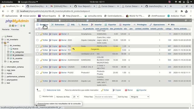Open phpMyAdmin documentation help icon

(16, 25)
